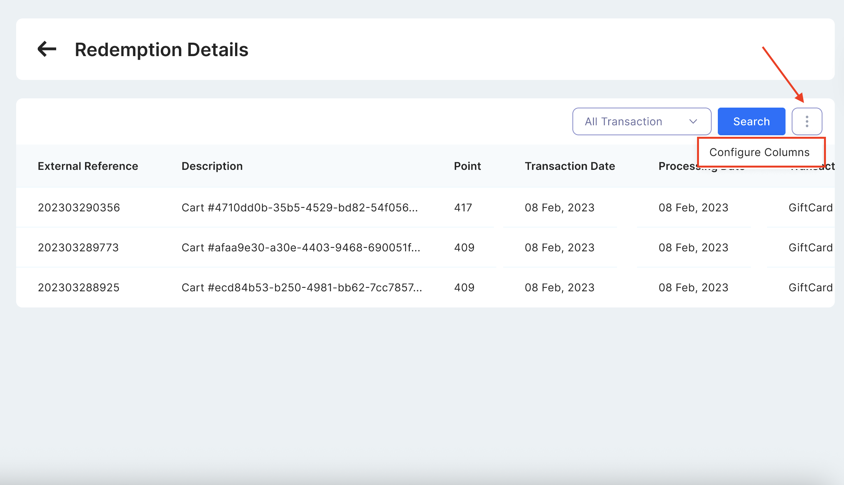The height and width of the screenshot is (485, 844).
Task: Select Configure Columns menu option
Action: click(759, 152)
